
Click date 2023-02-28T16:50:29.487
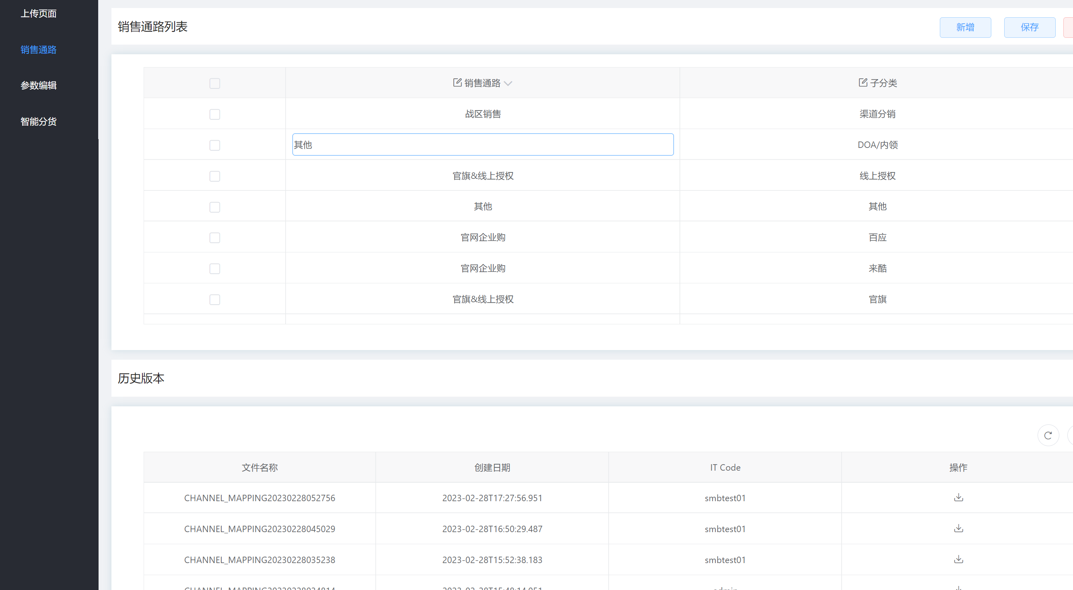(492, 529)
